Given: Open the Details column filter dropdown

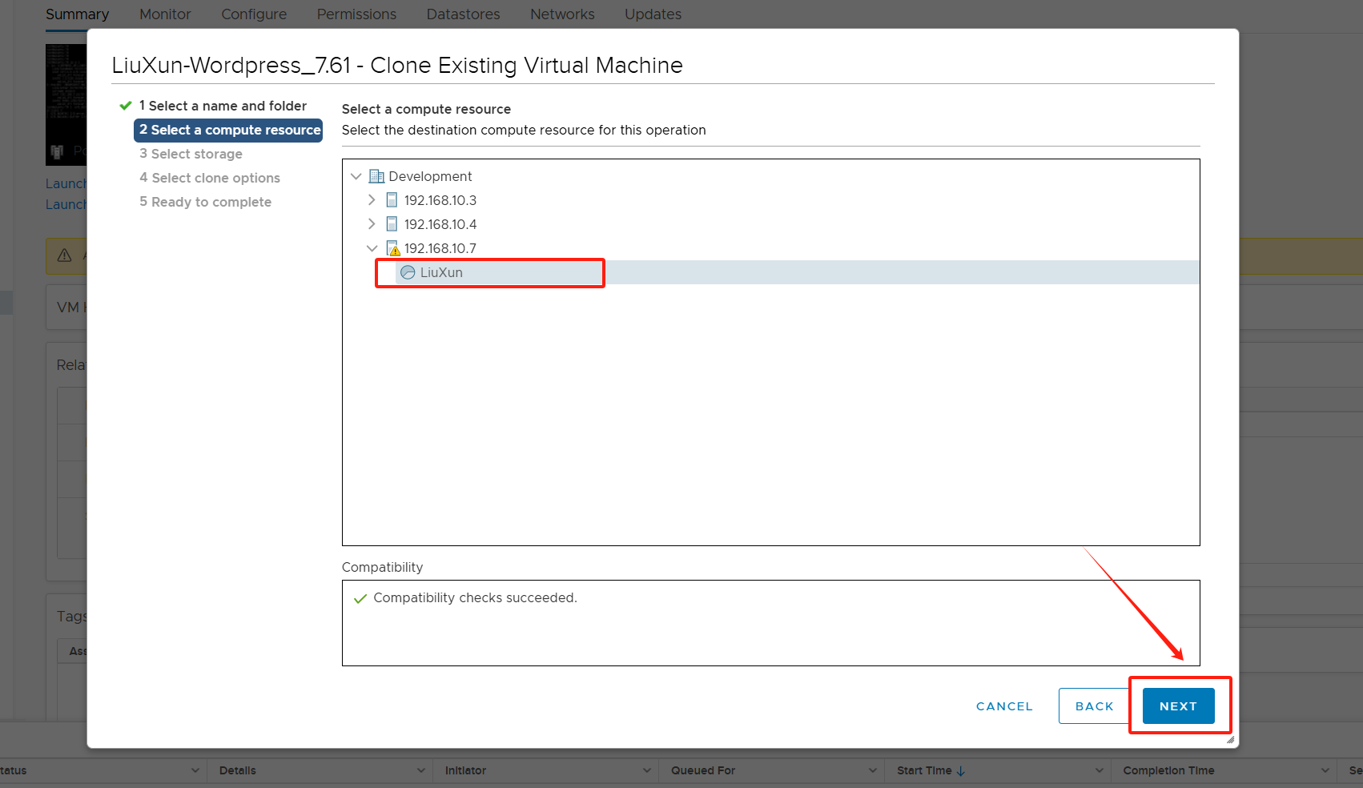Looking at the screenshot, I should tap(421, 770).
